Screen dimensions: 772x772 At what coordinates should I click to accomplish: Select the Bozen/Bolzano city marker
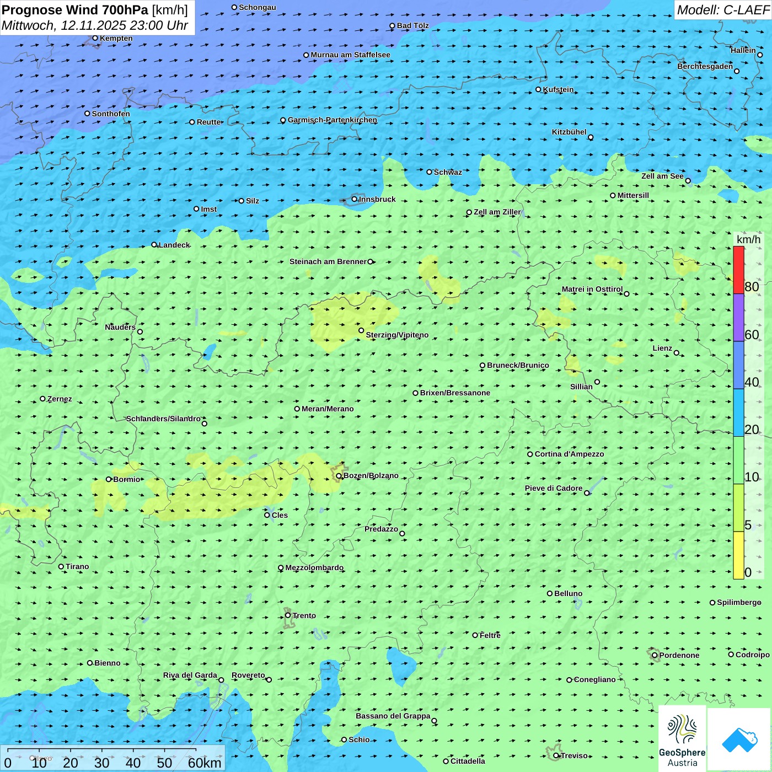pyautogui.click(x=339, y=475)
